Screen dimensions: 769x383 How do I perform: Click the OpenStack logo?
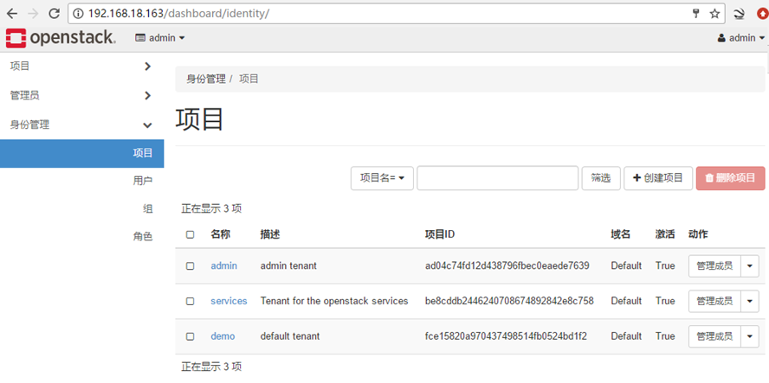coord(61,38)
